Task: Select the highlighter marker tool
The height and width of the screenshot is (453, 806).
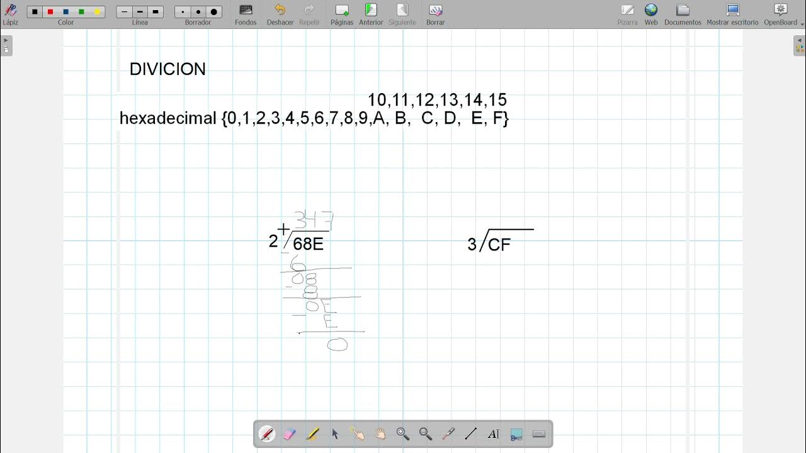Action: (x=312, y=434)
